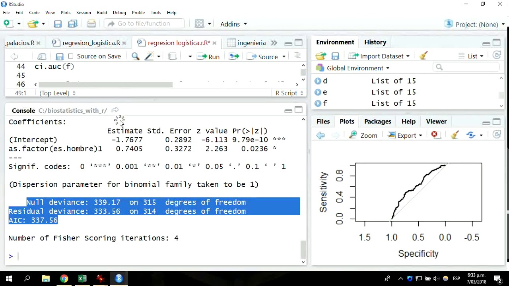Image resolution: width=509 pixels, height=286 pixels.
Task: Open Project (None) dropdown
Action: pos(475,24)
